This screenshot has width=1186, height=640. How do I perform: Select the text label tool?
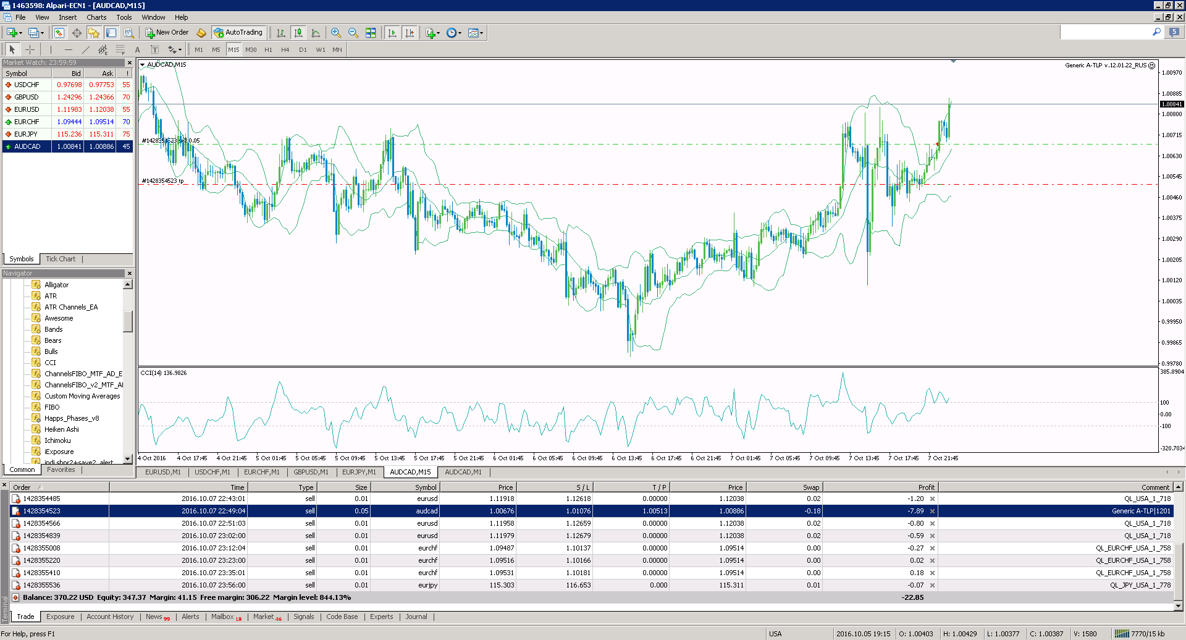(x=154, y=49)
